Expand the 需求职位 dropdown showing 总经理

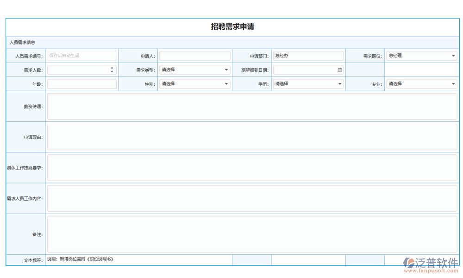pyautogui.click(x=453, y=56)
